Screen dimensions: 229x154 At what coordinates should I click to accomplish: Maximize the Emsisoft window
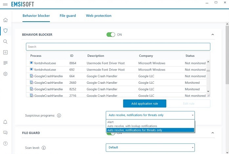[x=216, y=2]
